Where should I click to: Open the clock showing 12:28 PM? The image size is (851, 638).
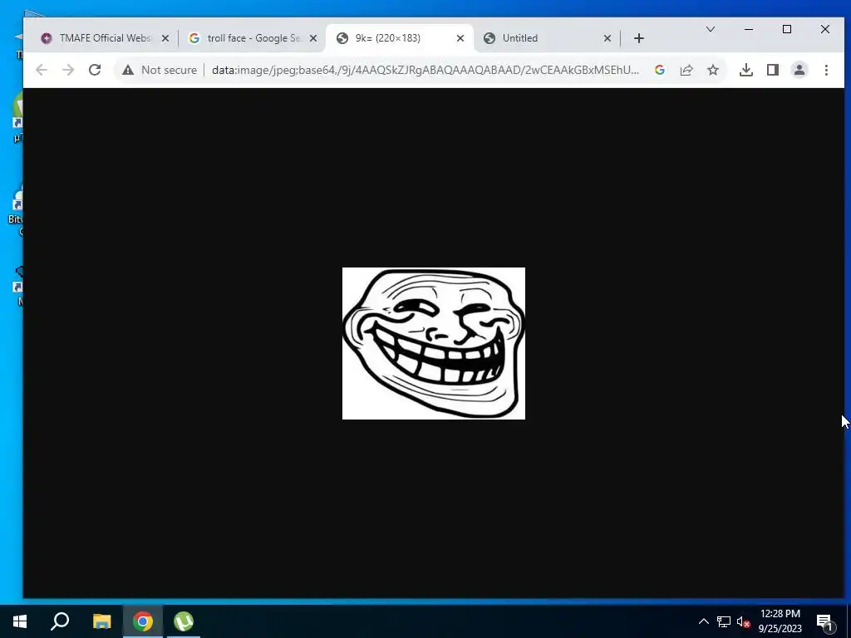780,621
